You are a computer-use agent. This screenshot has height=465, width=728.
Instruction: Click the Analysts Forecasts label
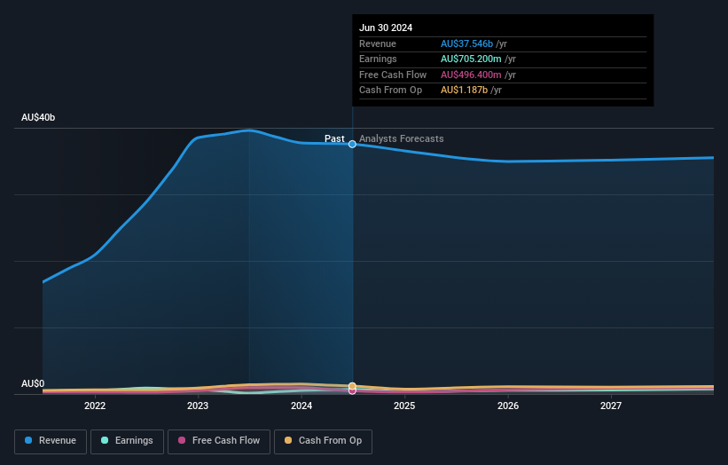401,138
